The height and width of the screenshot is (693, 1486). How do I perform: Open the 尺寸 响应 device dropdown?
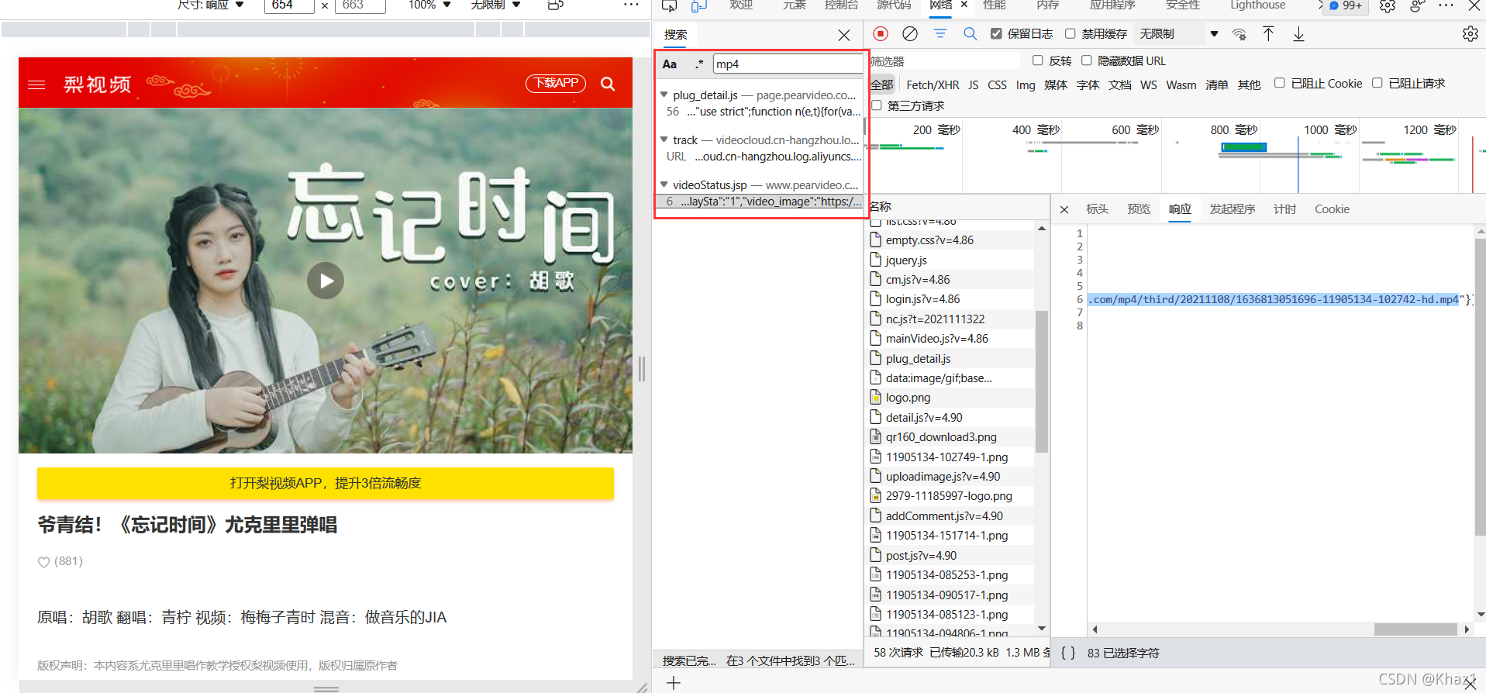pos(211,5)
